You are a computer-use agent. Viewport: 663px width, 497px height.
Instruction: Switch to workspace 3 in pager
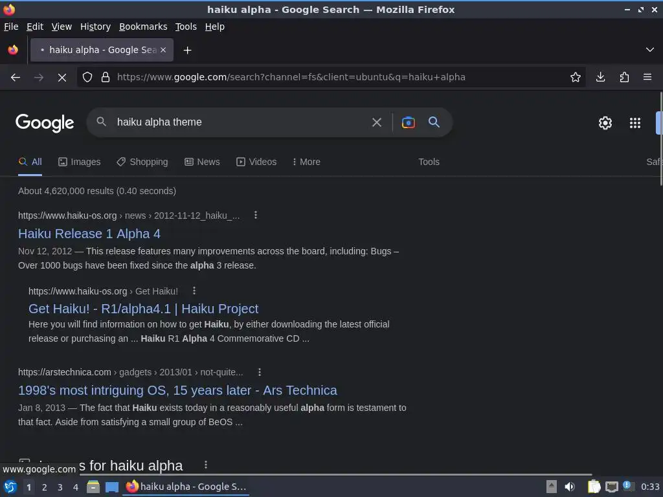60,487
